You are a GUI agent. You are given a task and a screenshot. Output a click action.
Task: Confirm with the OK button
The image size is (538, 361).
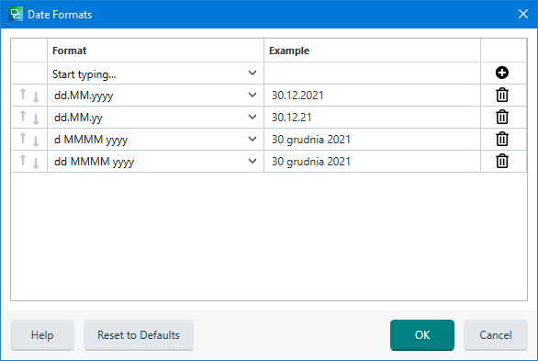422,335
